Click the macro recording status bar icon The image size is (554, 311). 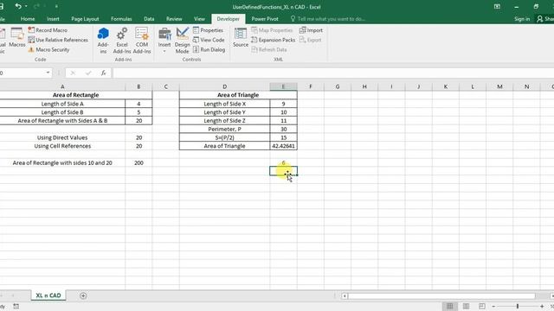pos(16,307)
